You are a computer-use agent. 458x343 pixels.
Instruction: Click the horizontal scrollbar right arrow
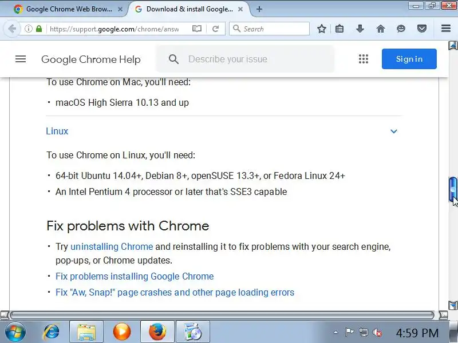(443, 315)
